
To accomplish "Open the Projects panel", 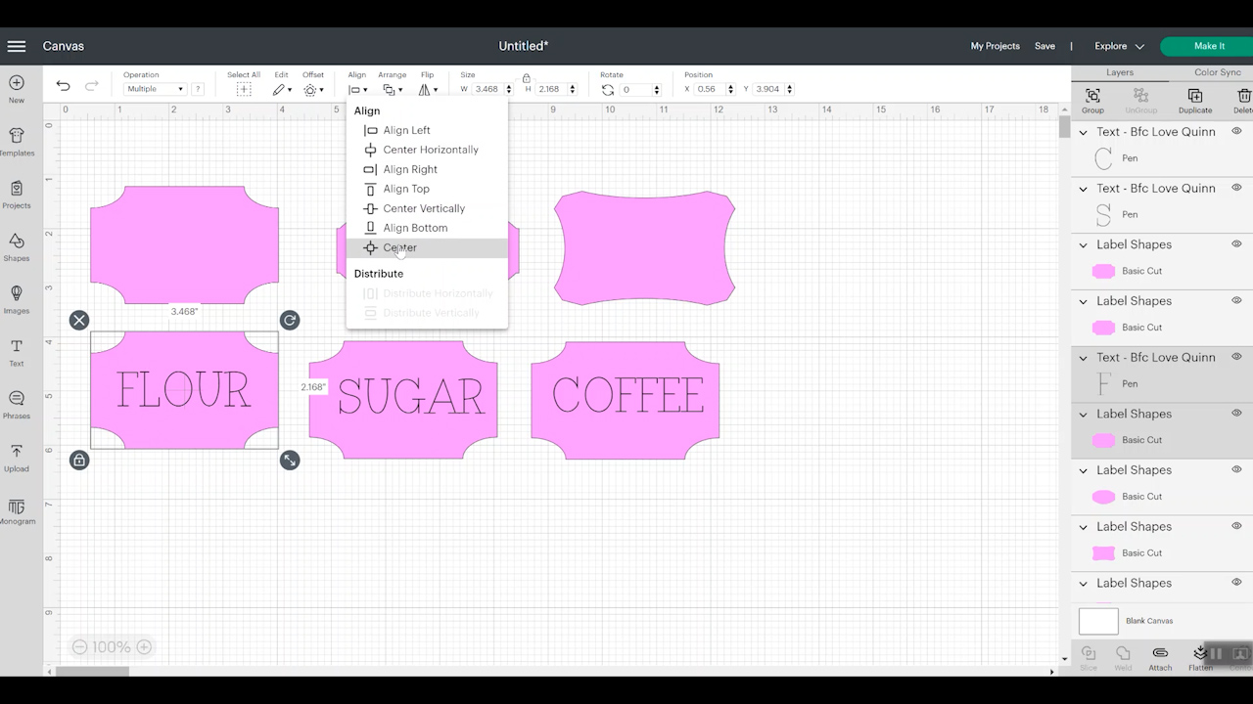I will [x=17, y=189].
